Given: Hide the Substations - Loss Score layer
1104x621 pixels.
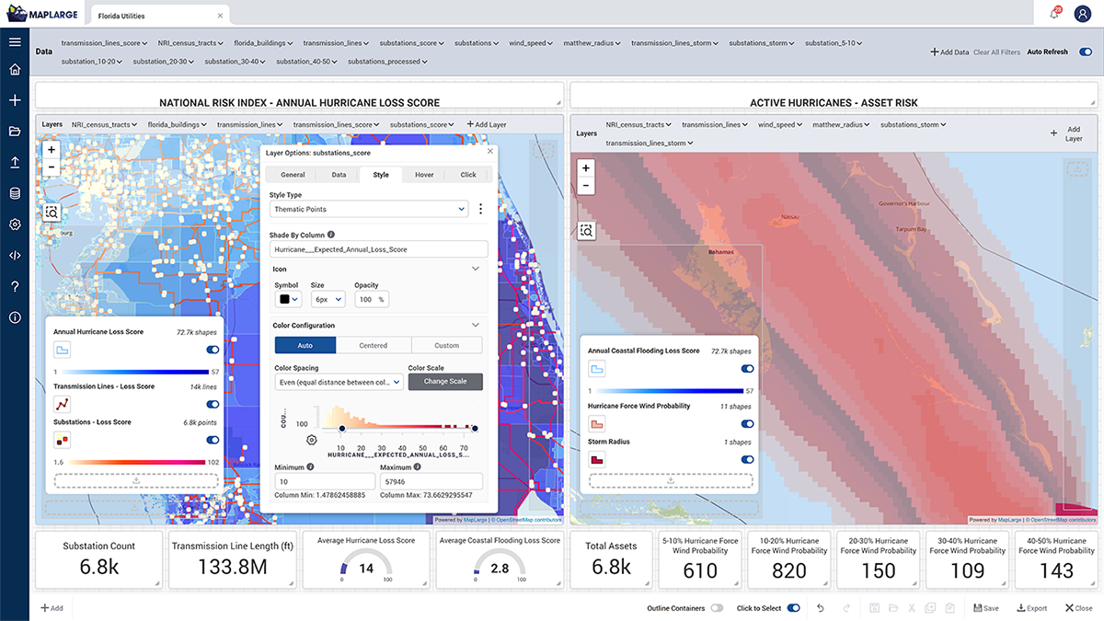Looking at the screenshot, I should tap(213, 440).
